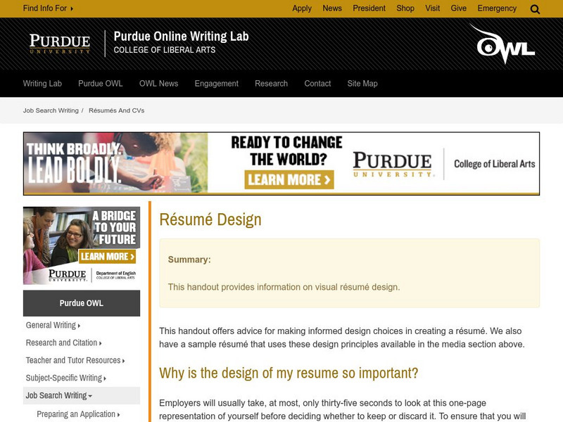563x422 pixels.
Task: Expand the Find Info For dropdown
Action: coord(48,8)
